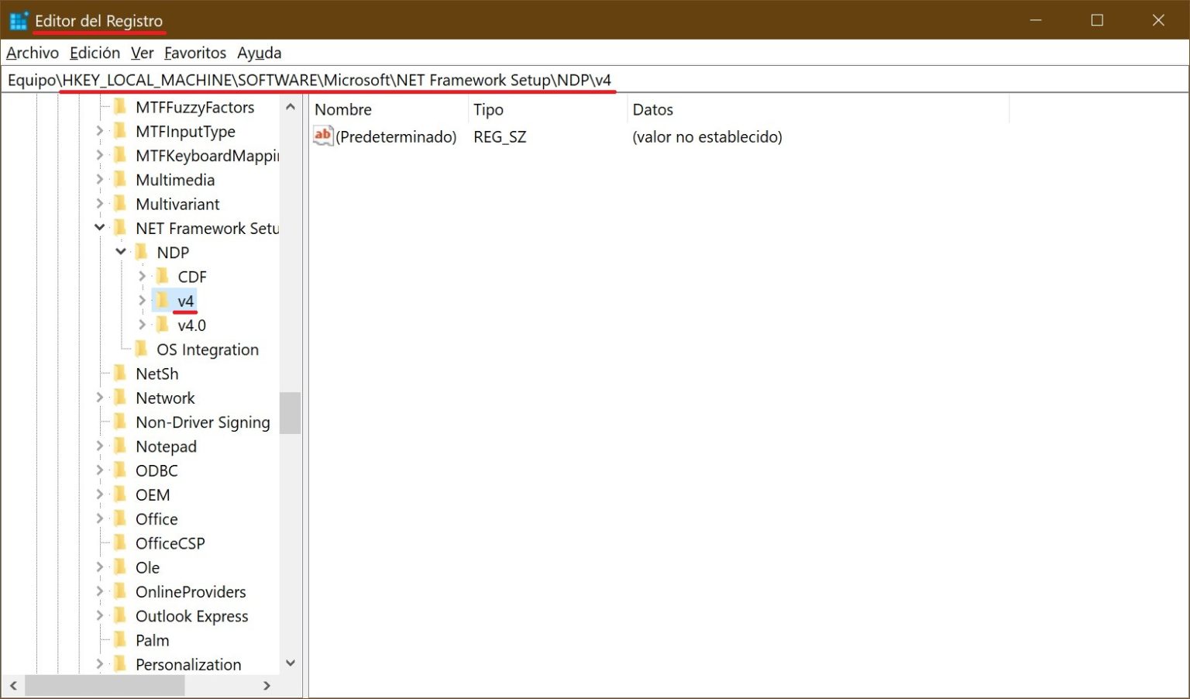Open the Ayuda menu
The width and height of the screenshot is (1190, 699).
coord(259,53)
